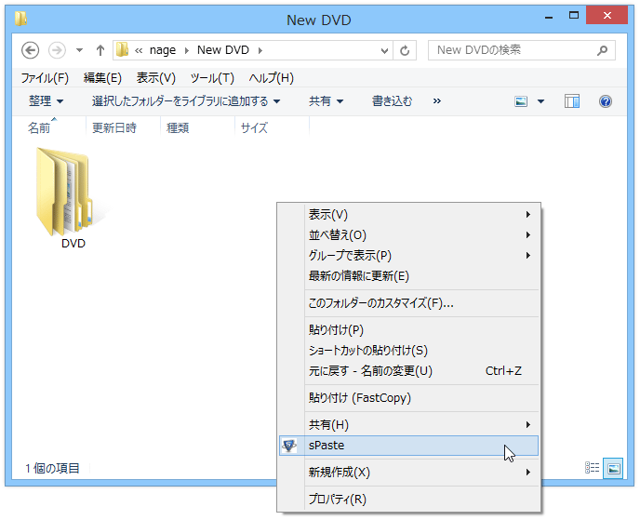Expand 新規作成(X) submenu
Viewport: 640px width, 520px height.
[x=409, y=473]
